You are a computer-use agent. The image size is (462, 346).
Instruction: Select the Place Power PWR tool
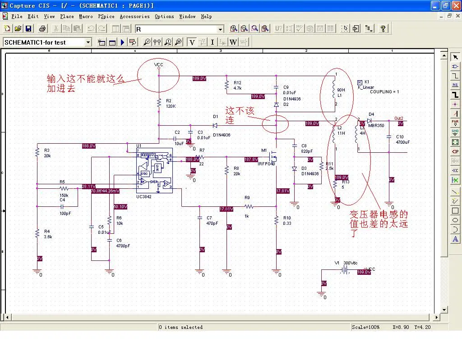point(455,123)
